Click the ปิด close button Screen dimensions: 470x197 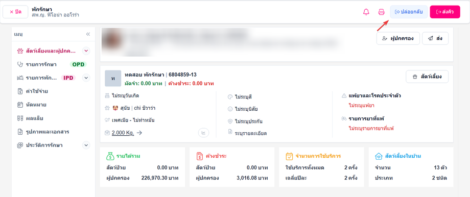click(x=16, y=12)
